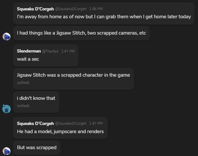Screen dimensions: 198x156
Task: Open the Slenderman username
Action: (x=29, y=51)
